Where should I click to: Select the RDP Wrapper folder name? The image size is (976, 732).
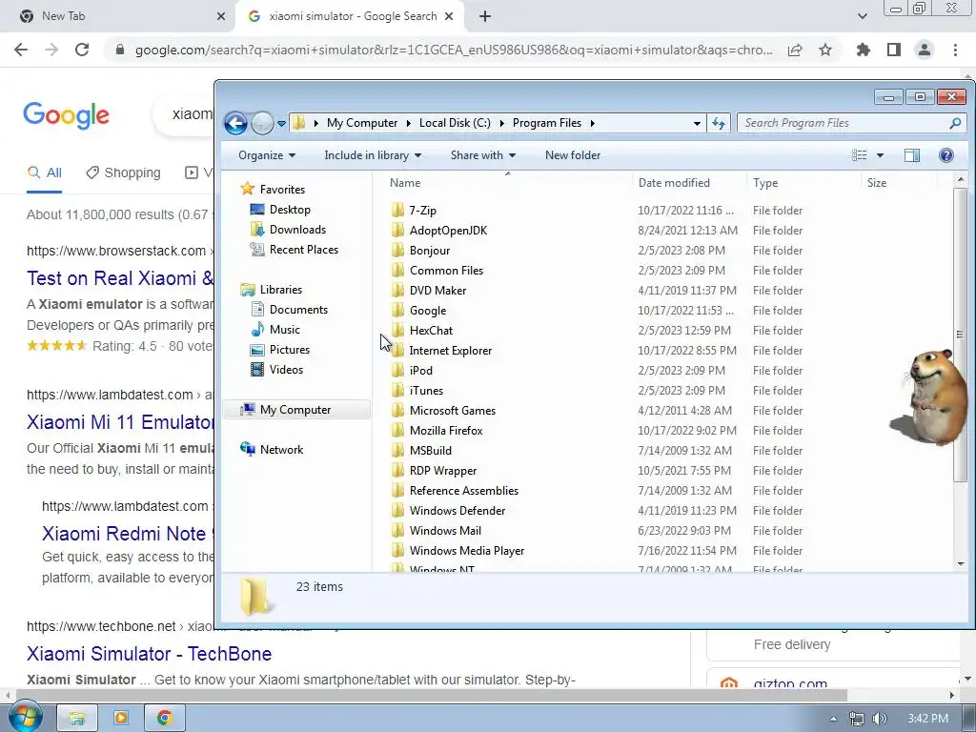[x=443, y=471]
